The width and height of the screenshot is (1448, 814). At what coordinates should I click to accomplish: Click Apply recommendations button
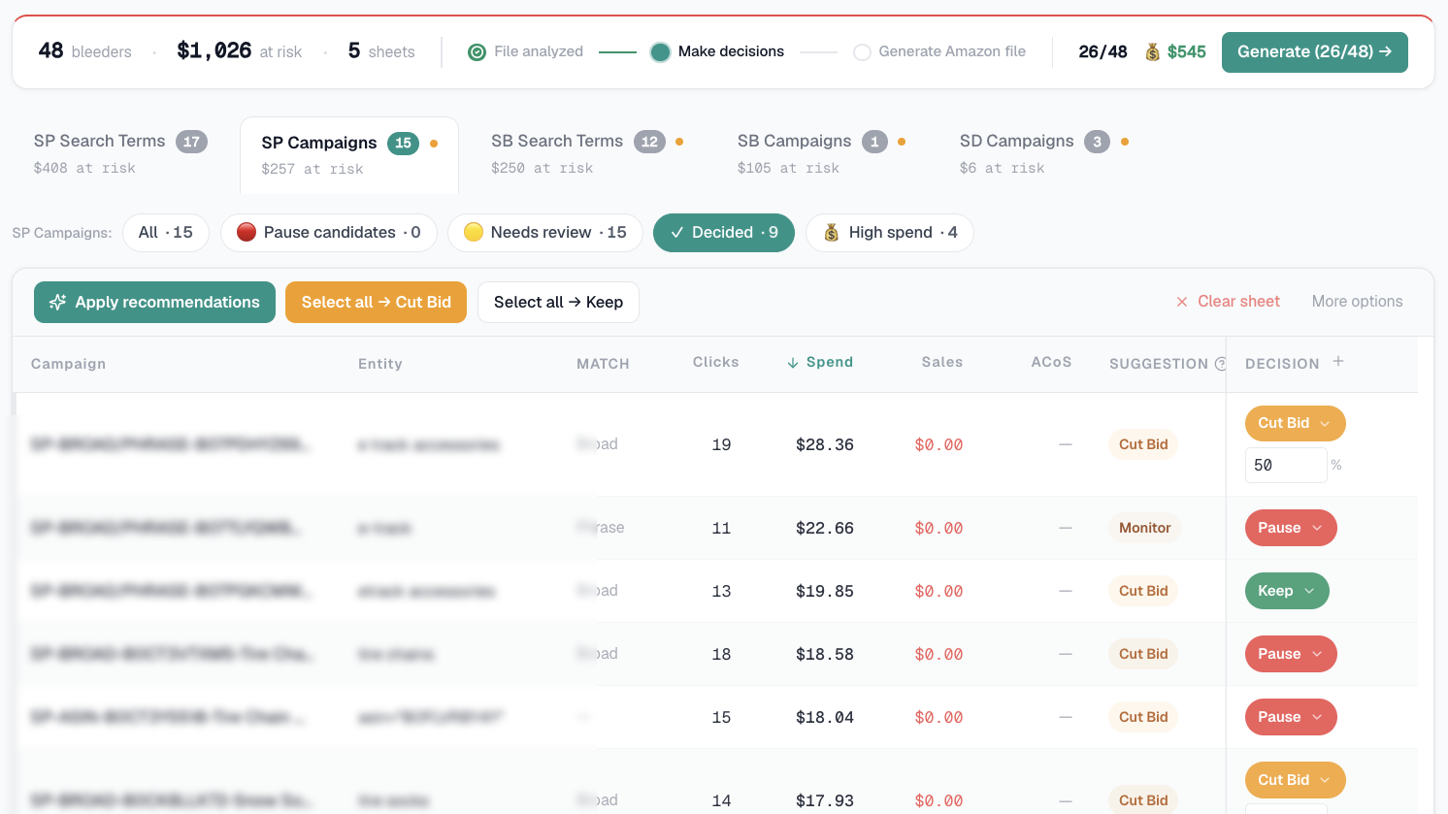click(154, 303)
